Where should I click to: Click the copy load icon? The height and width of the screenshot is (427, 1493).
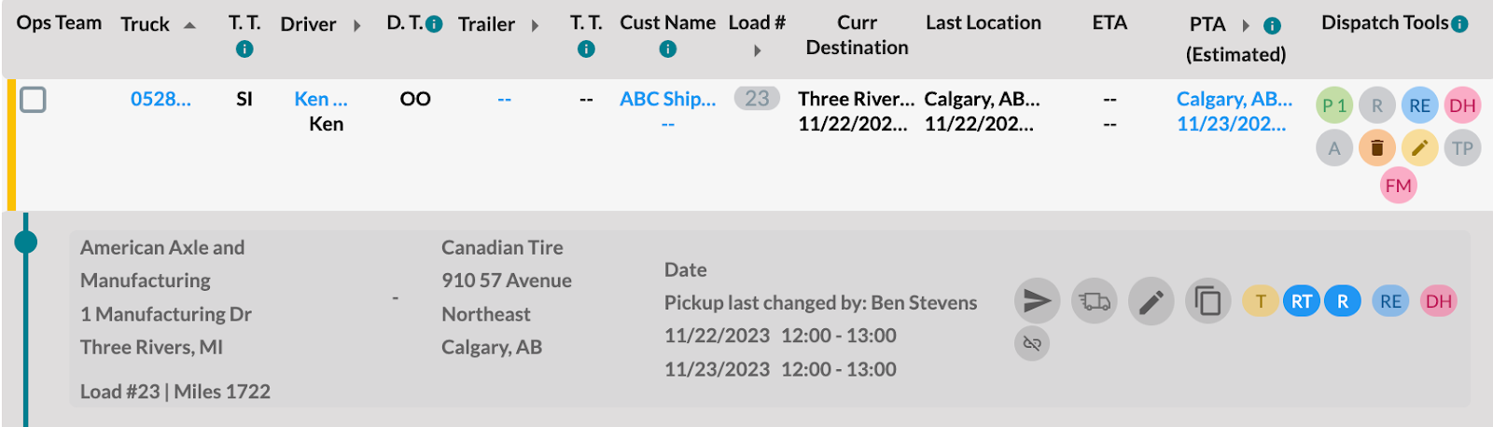coord(1207,301)
